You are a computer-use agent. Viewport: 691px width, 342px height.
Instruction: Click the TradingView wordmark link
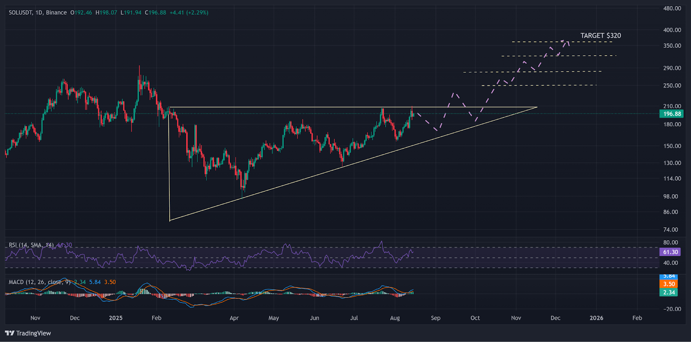click(x=33, y=333)
